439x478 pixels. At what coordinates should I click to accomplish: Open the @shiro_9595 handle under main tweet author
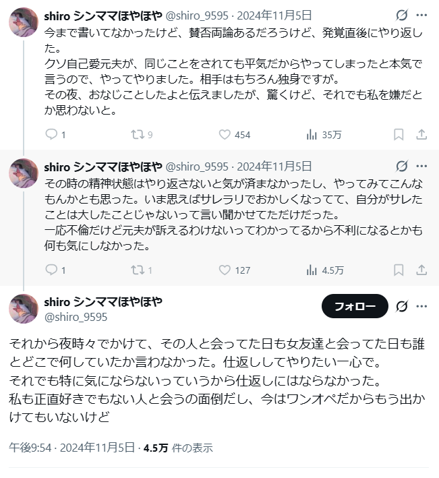(x=76, y=316)
